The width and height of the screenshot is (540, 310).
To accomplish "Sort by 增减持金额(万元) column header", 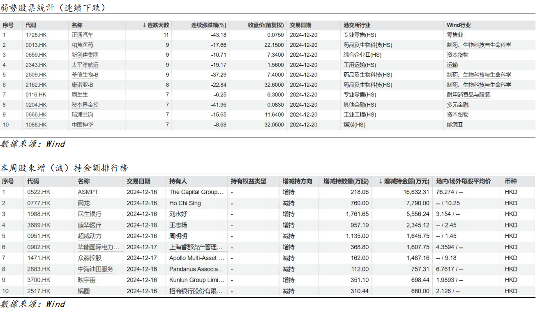I will 404,181.
